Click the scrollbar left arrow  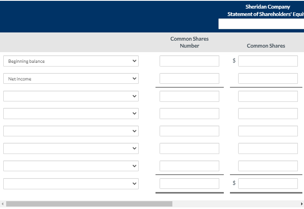click(x=2, y=204)
